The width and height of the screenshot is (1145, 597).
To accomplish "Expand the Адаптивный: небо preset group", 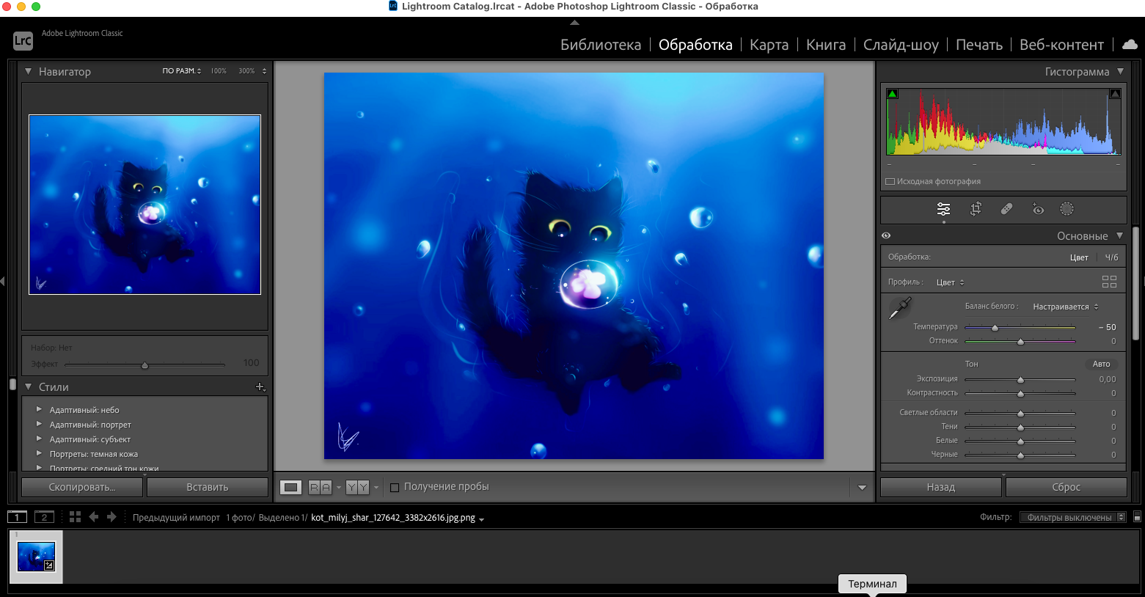I will point(39,410).
